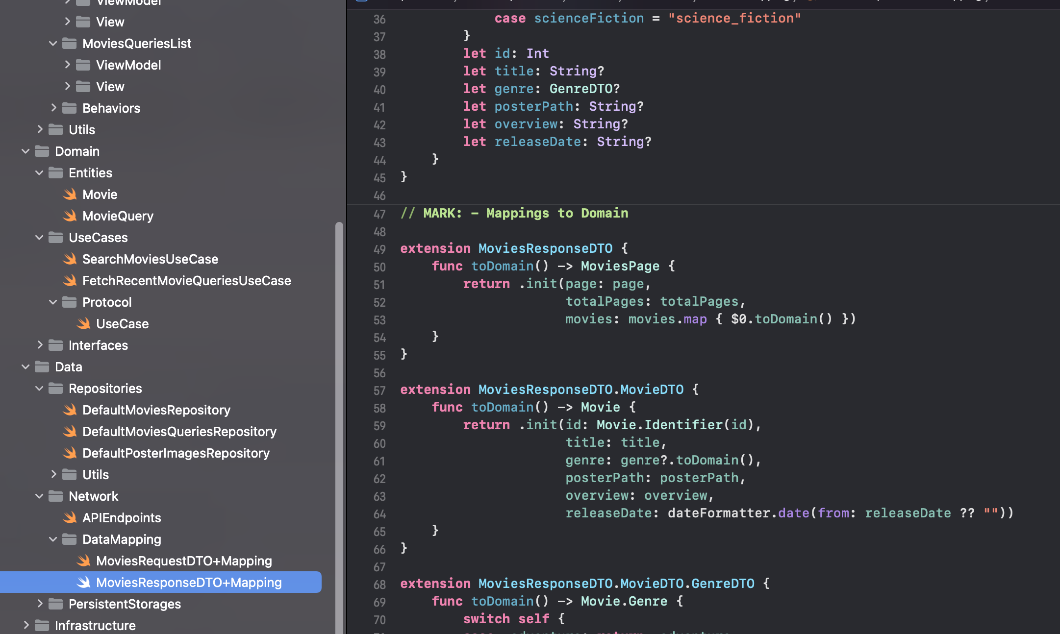The image size is (1060, 634).
Task: Open MoviesRequestDTO+Mapping file
Action: (183, 561)
